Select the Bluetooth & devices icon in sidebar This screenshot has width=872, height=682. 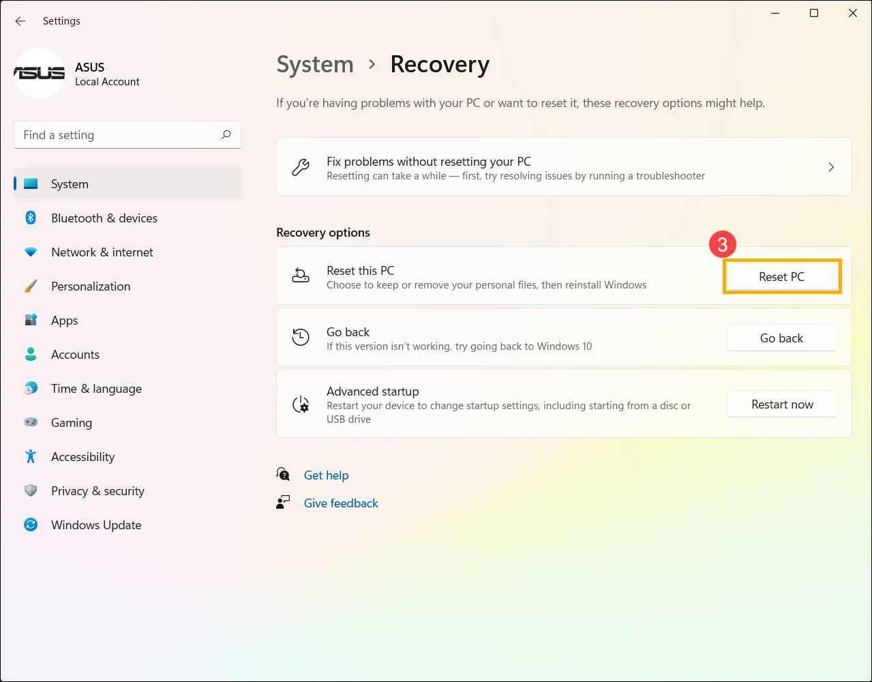tap(31, 218)
